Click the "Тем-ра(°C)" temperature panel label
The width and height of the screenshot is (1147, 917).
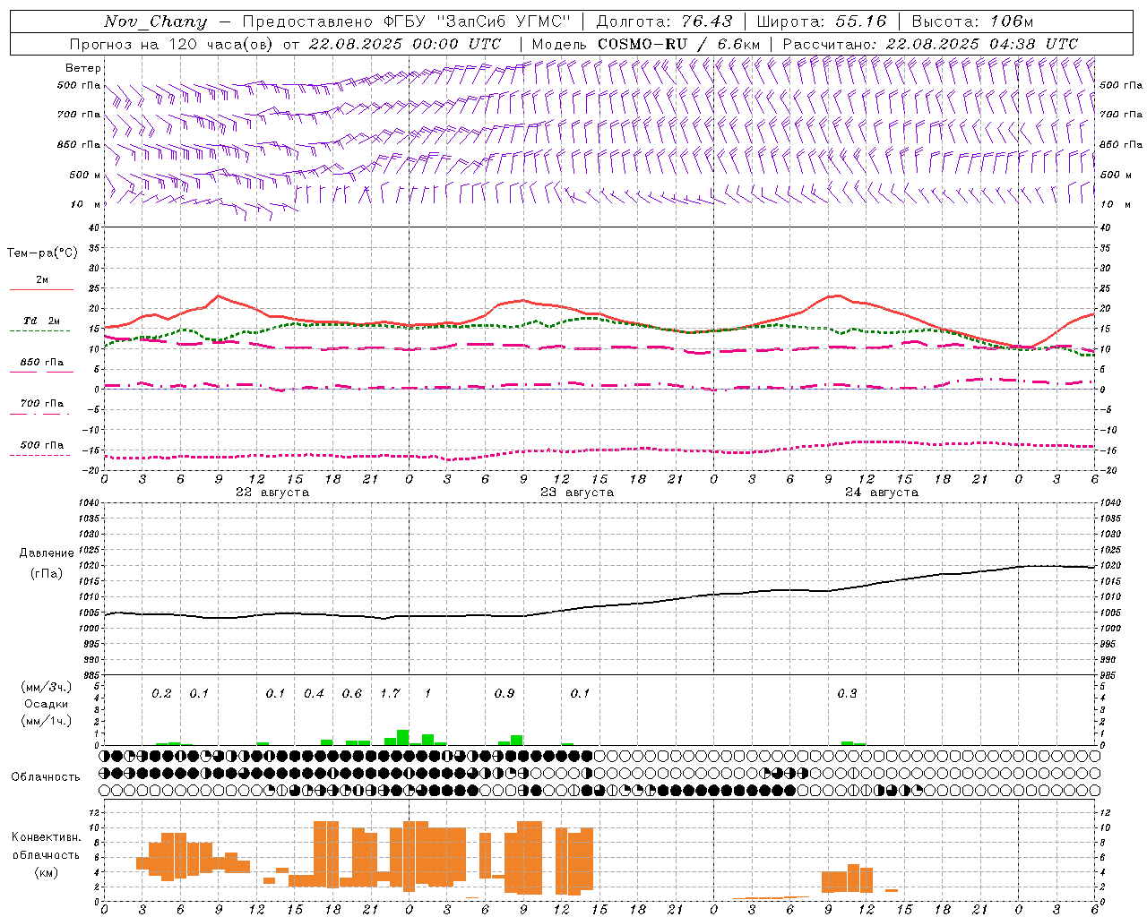tap(42, 253)
